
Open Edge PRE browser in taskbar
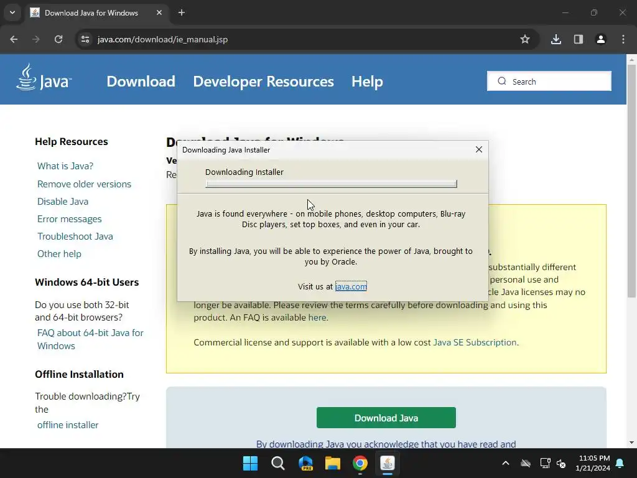(x=305, y=463)
